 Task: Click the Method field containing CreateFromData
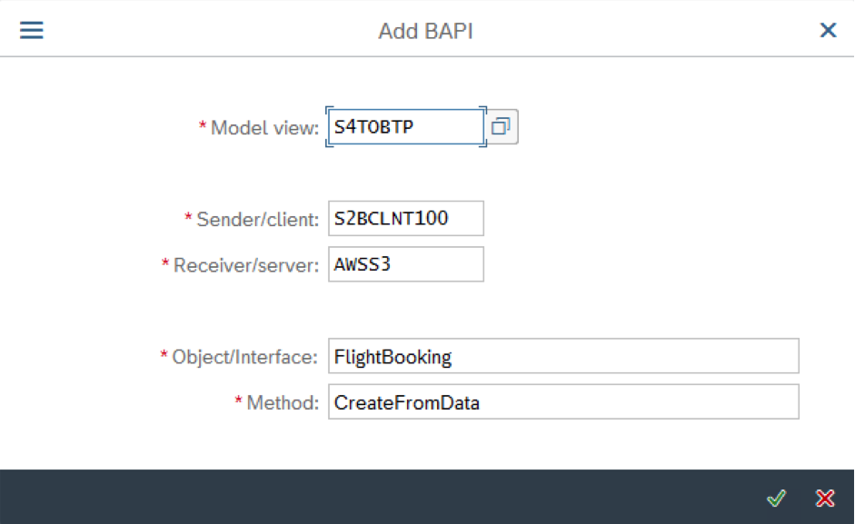click(562, 401)
